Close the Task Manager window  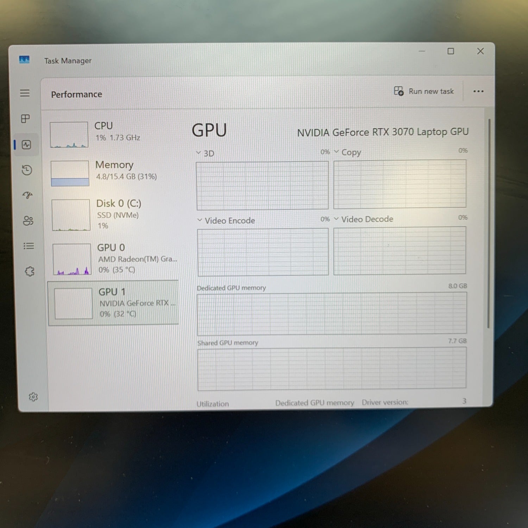(x=480, y=51)
